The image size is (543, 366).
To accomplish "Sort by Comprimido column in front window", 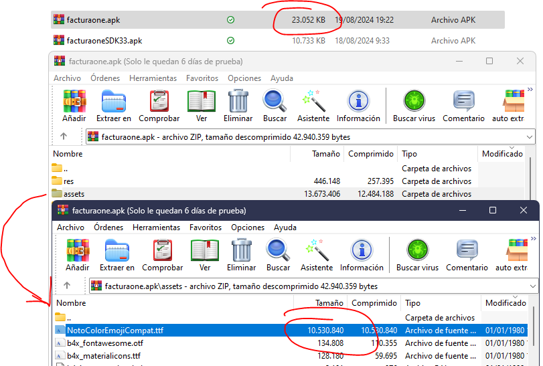I will tap(374, 302).
